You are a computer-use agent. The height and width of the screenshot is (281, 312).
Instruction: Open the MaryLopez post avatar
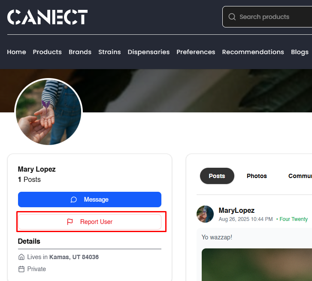(205, 214)
